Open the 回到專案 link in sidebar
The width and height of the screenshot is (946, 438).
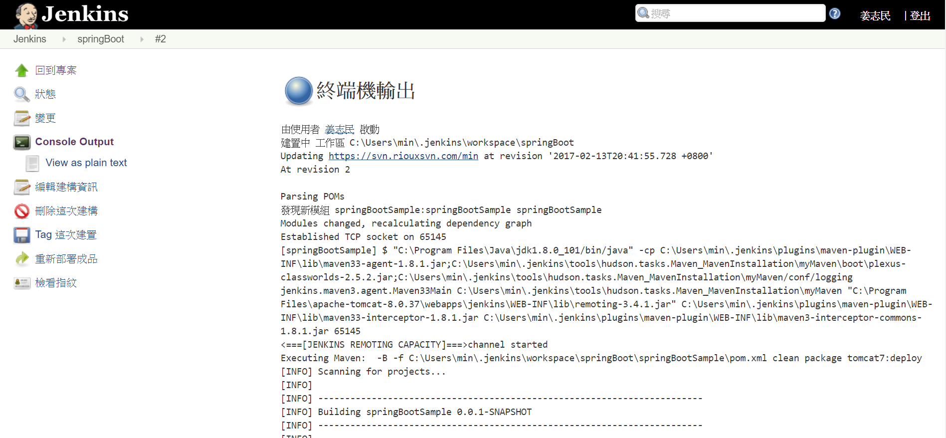click(56, 70)
